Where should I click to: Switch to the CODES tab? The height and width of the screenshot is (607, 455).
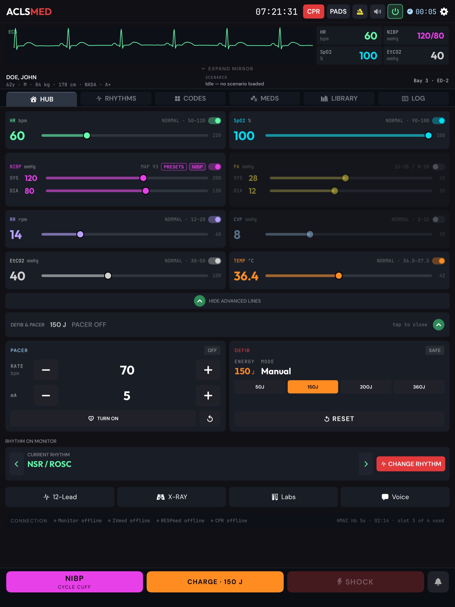pyautogui.click(x=190, y=98)
